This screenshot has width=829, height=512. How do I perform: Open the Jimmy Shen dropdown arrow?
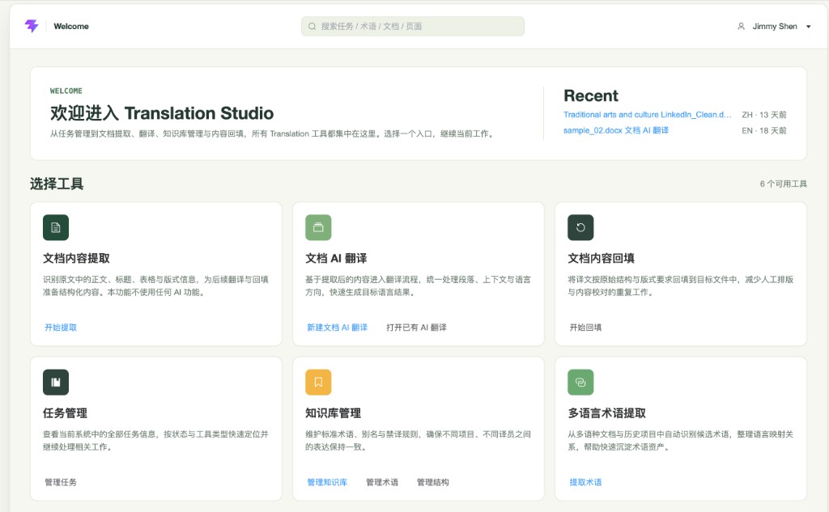tap(809, 27)
